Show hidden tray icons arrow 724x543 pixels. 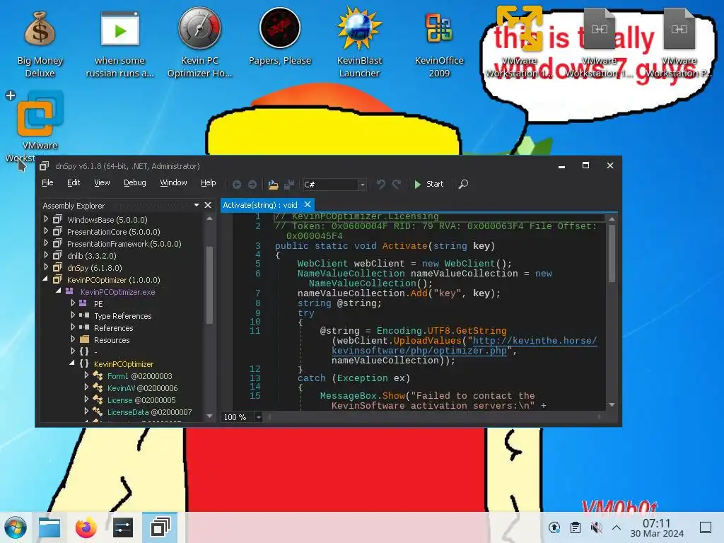coord(617,527)
